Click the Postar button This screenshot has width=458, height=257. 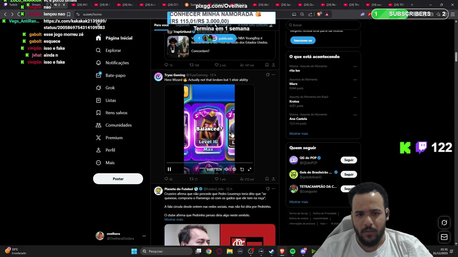click(x=118, y=179)
